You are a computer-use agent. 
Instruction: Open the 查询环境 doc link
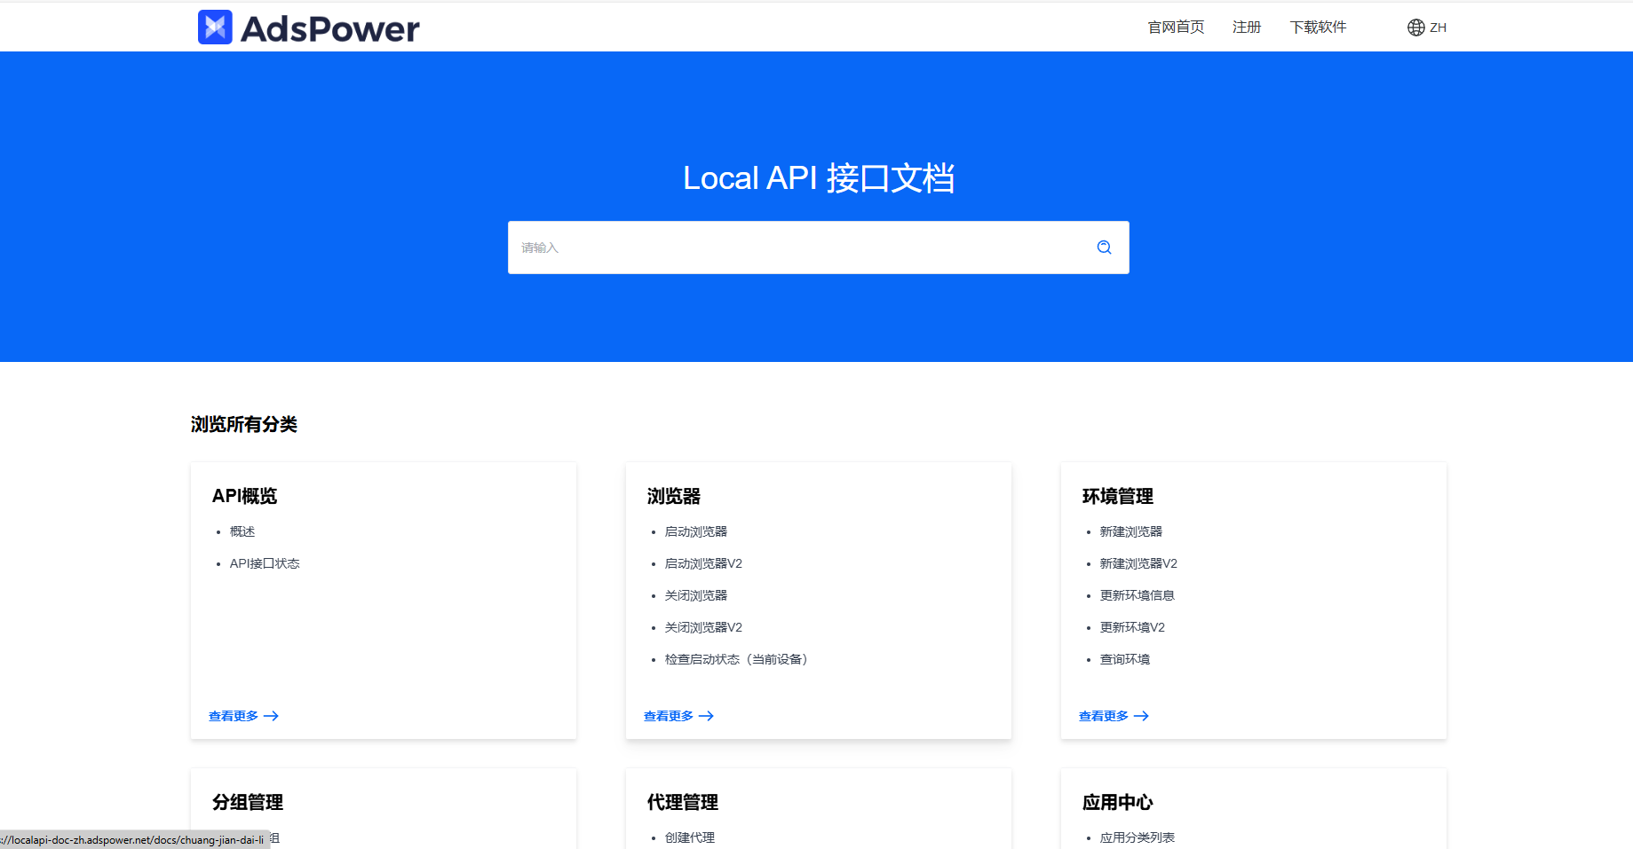pyautogui.click(x=1125, y=659)
